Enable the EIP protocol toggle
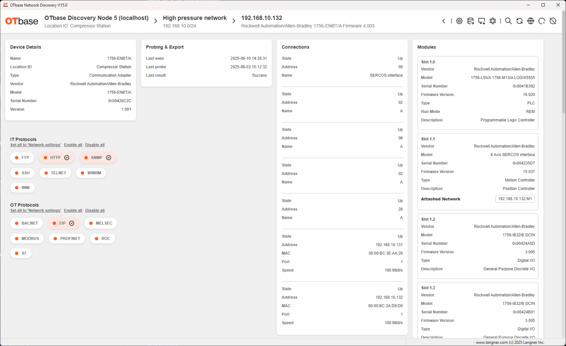This screenshot has height=346, width=566. (63, 223)
